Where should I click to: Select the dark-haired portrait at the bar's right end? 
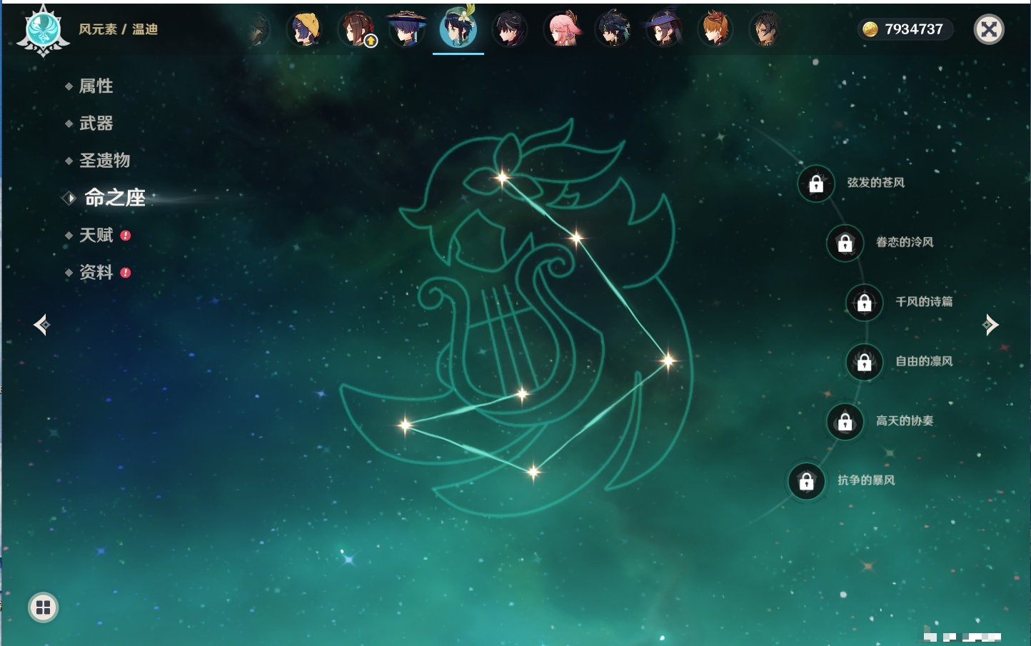point(765,30)
